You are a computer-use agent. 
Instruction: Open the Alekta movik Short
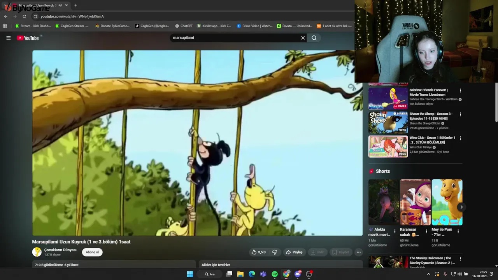click(x=384, y=202)
